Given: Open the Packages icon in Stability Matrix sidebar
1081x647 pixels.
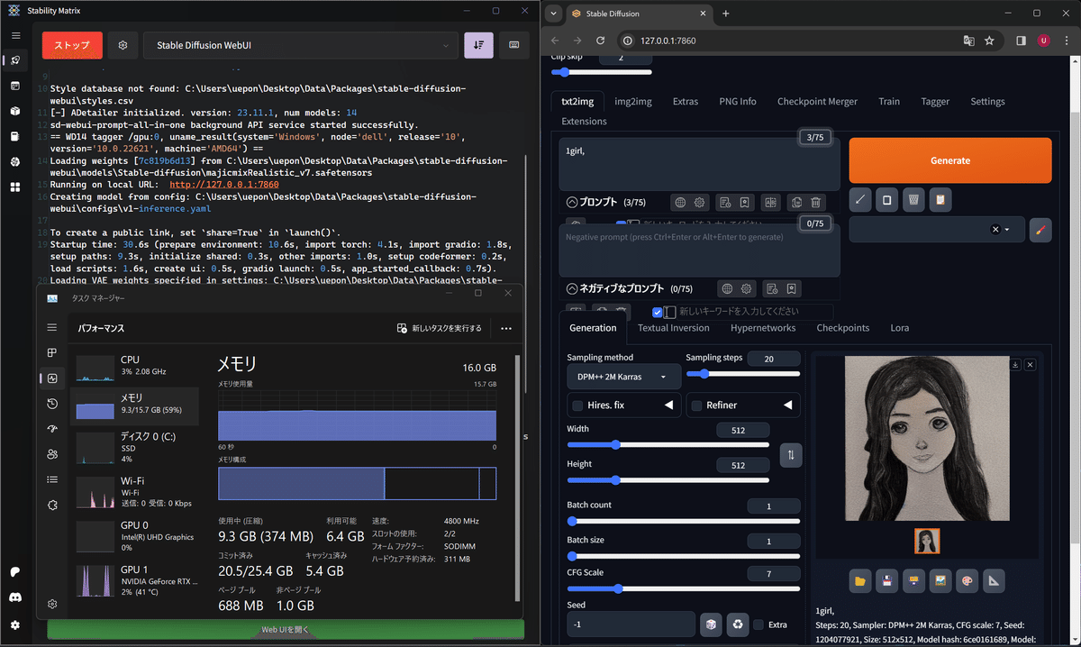Looking at the screenshot, I should 15,111.
